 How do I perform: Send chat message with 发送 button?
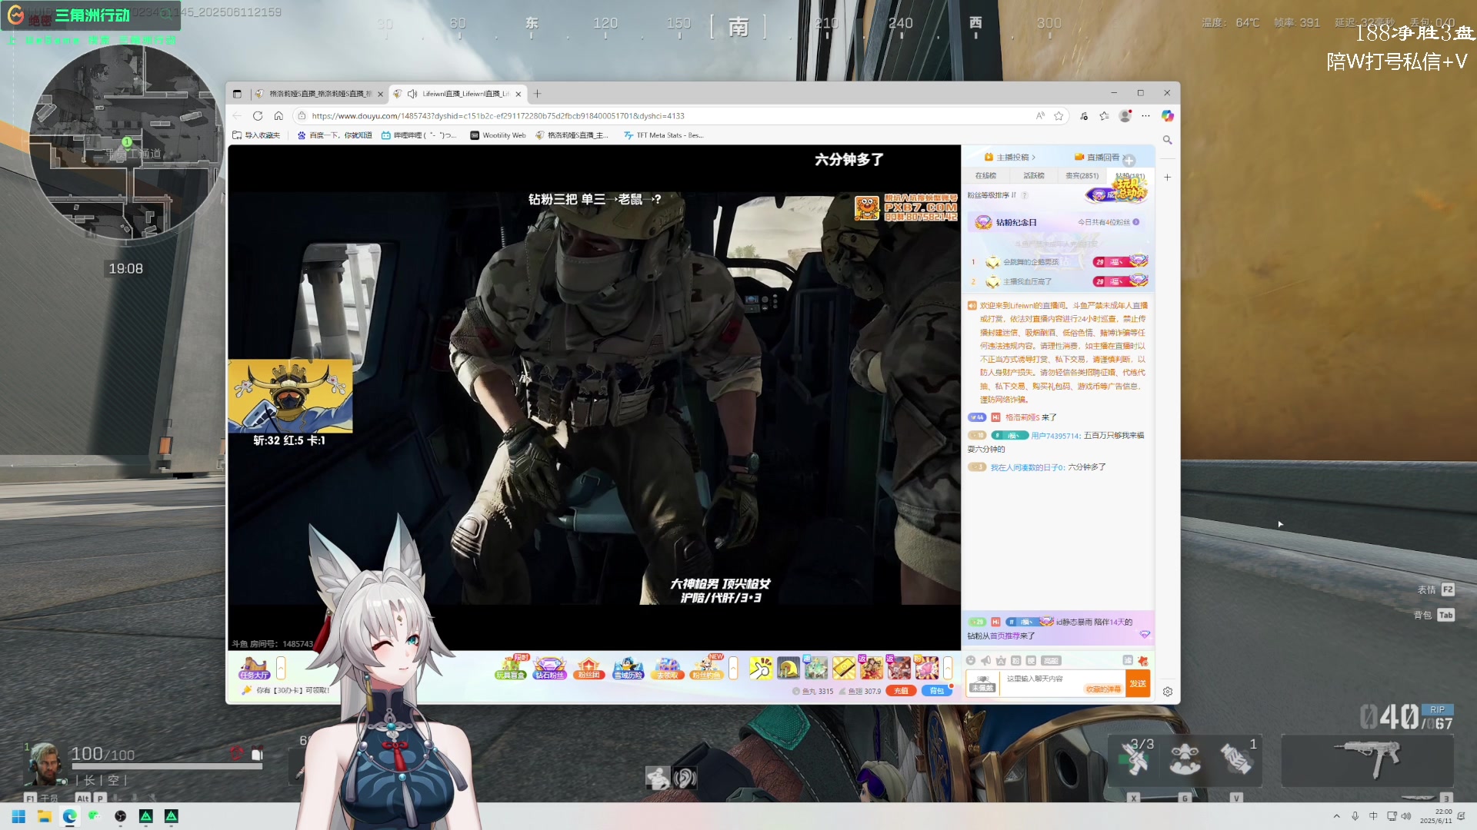point(1138,683)
